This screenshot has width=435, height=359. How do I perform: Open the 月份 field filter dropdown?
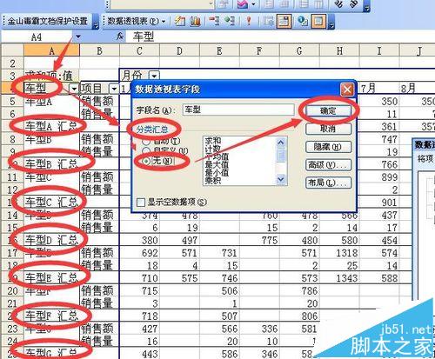pyautogui.click(x=154, y=76)
